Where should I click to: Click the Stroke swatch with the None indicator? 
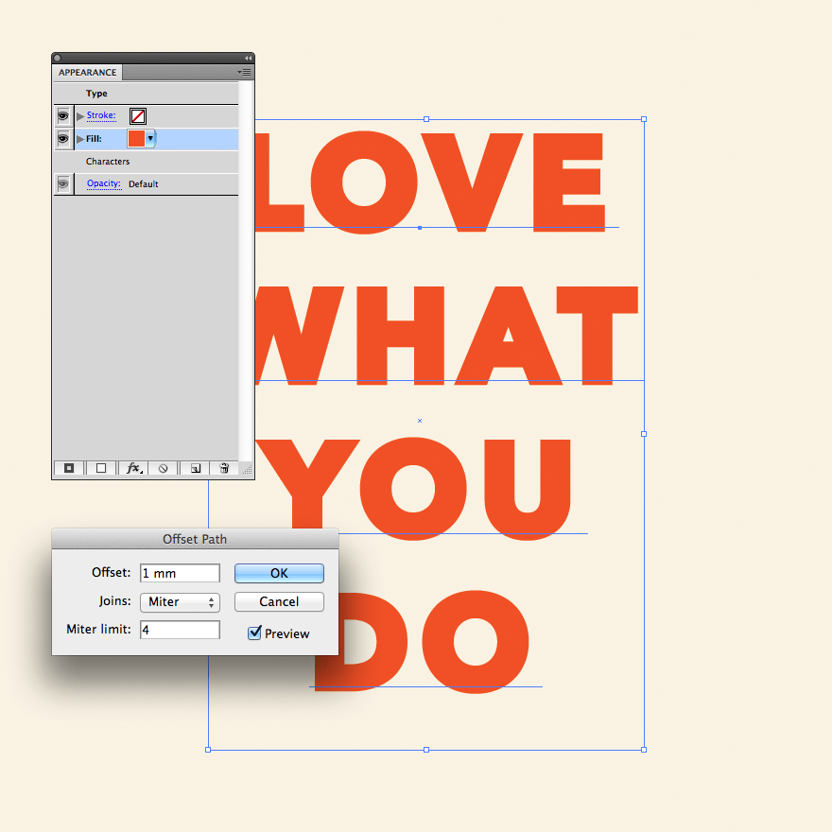[x=136, y=115]
